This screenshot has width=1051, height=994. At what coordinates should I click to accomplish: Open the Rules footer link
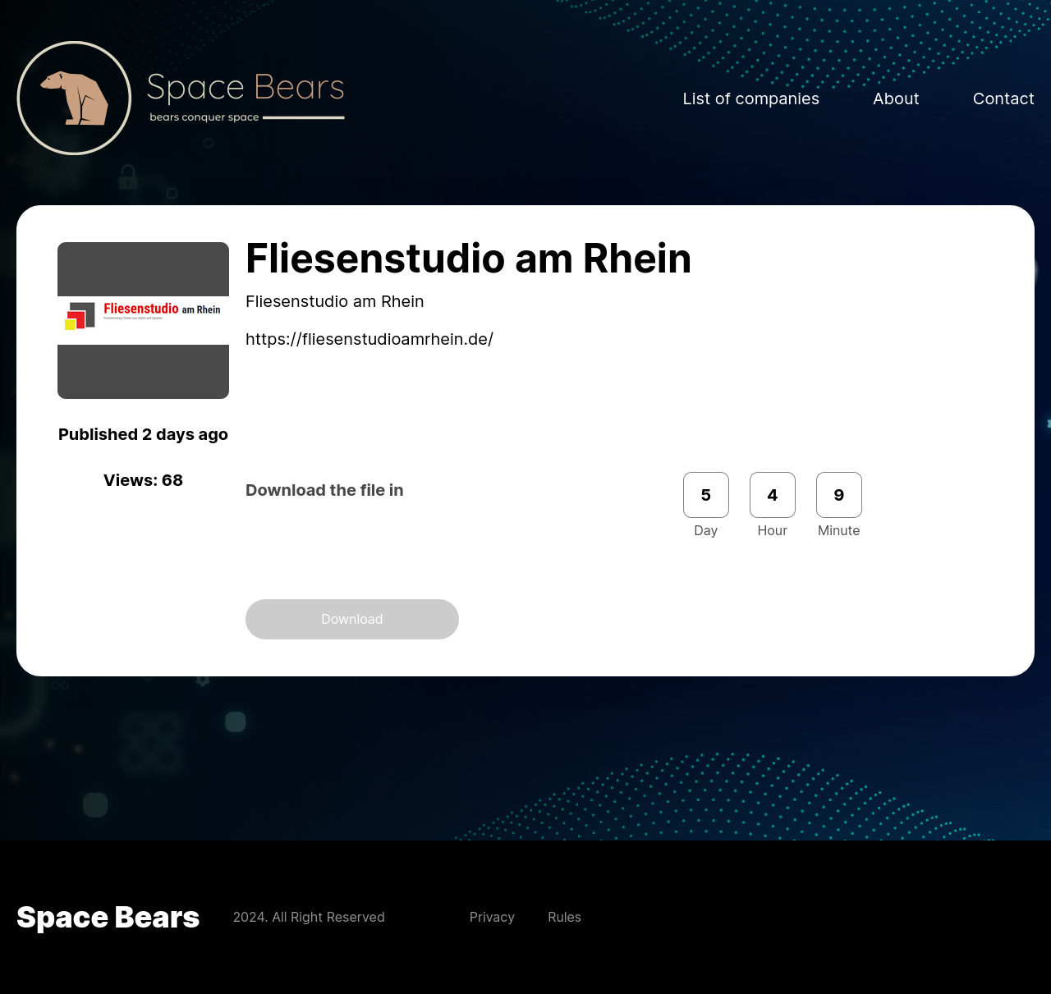point(564,917)
